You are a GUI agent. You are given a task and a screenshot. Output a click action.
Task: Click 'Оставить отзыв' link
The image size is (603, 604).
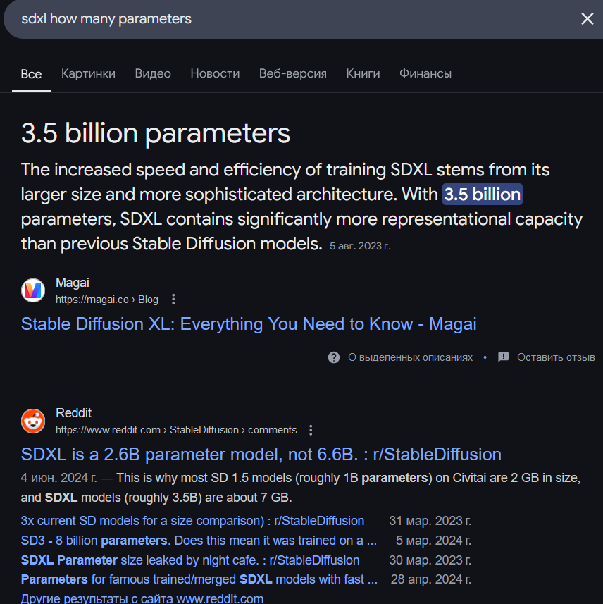coord(556,357)
